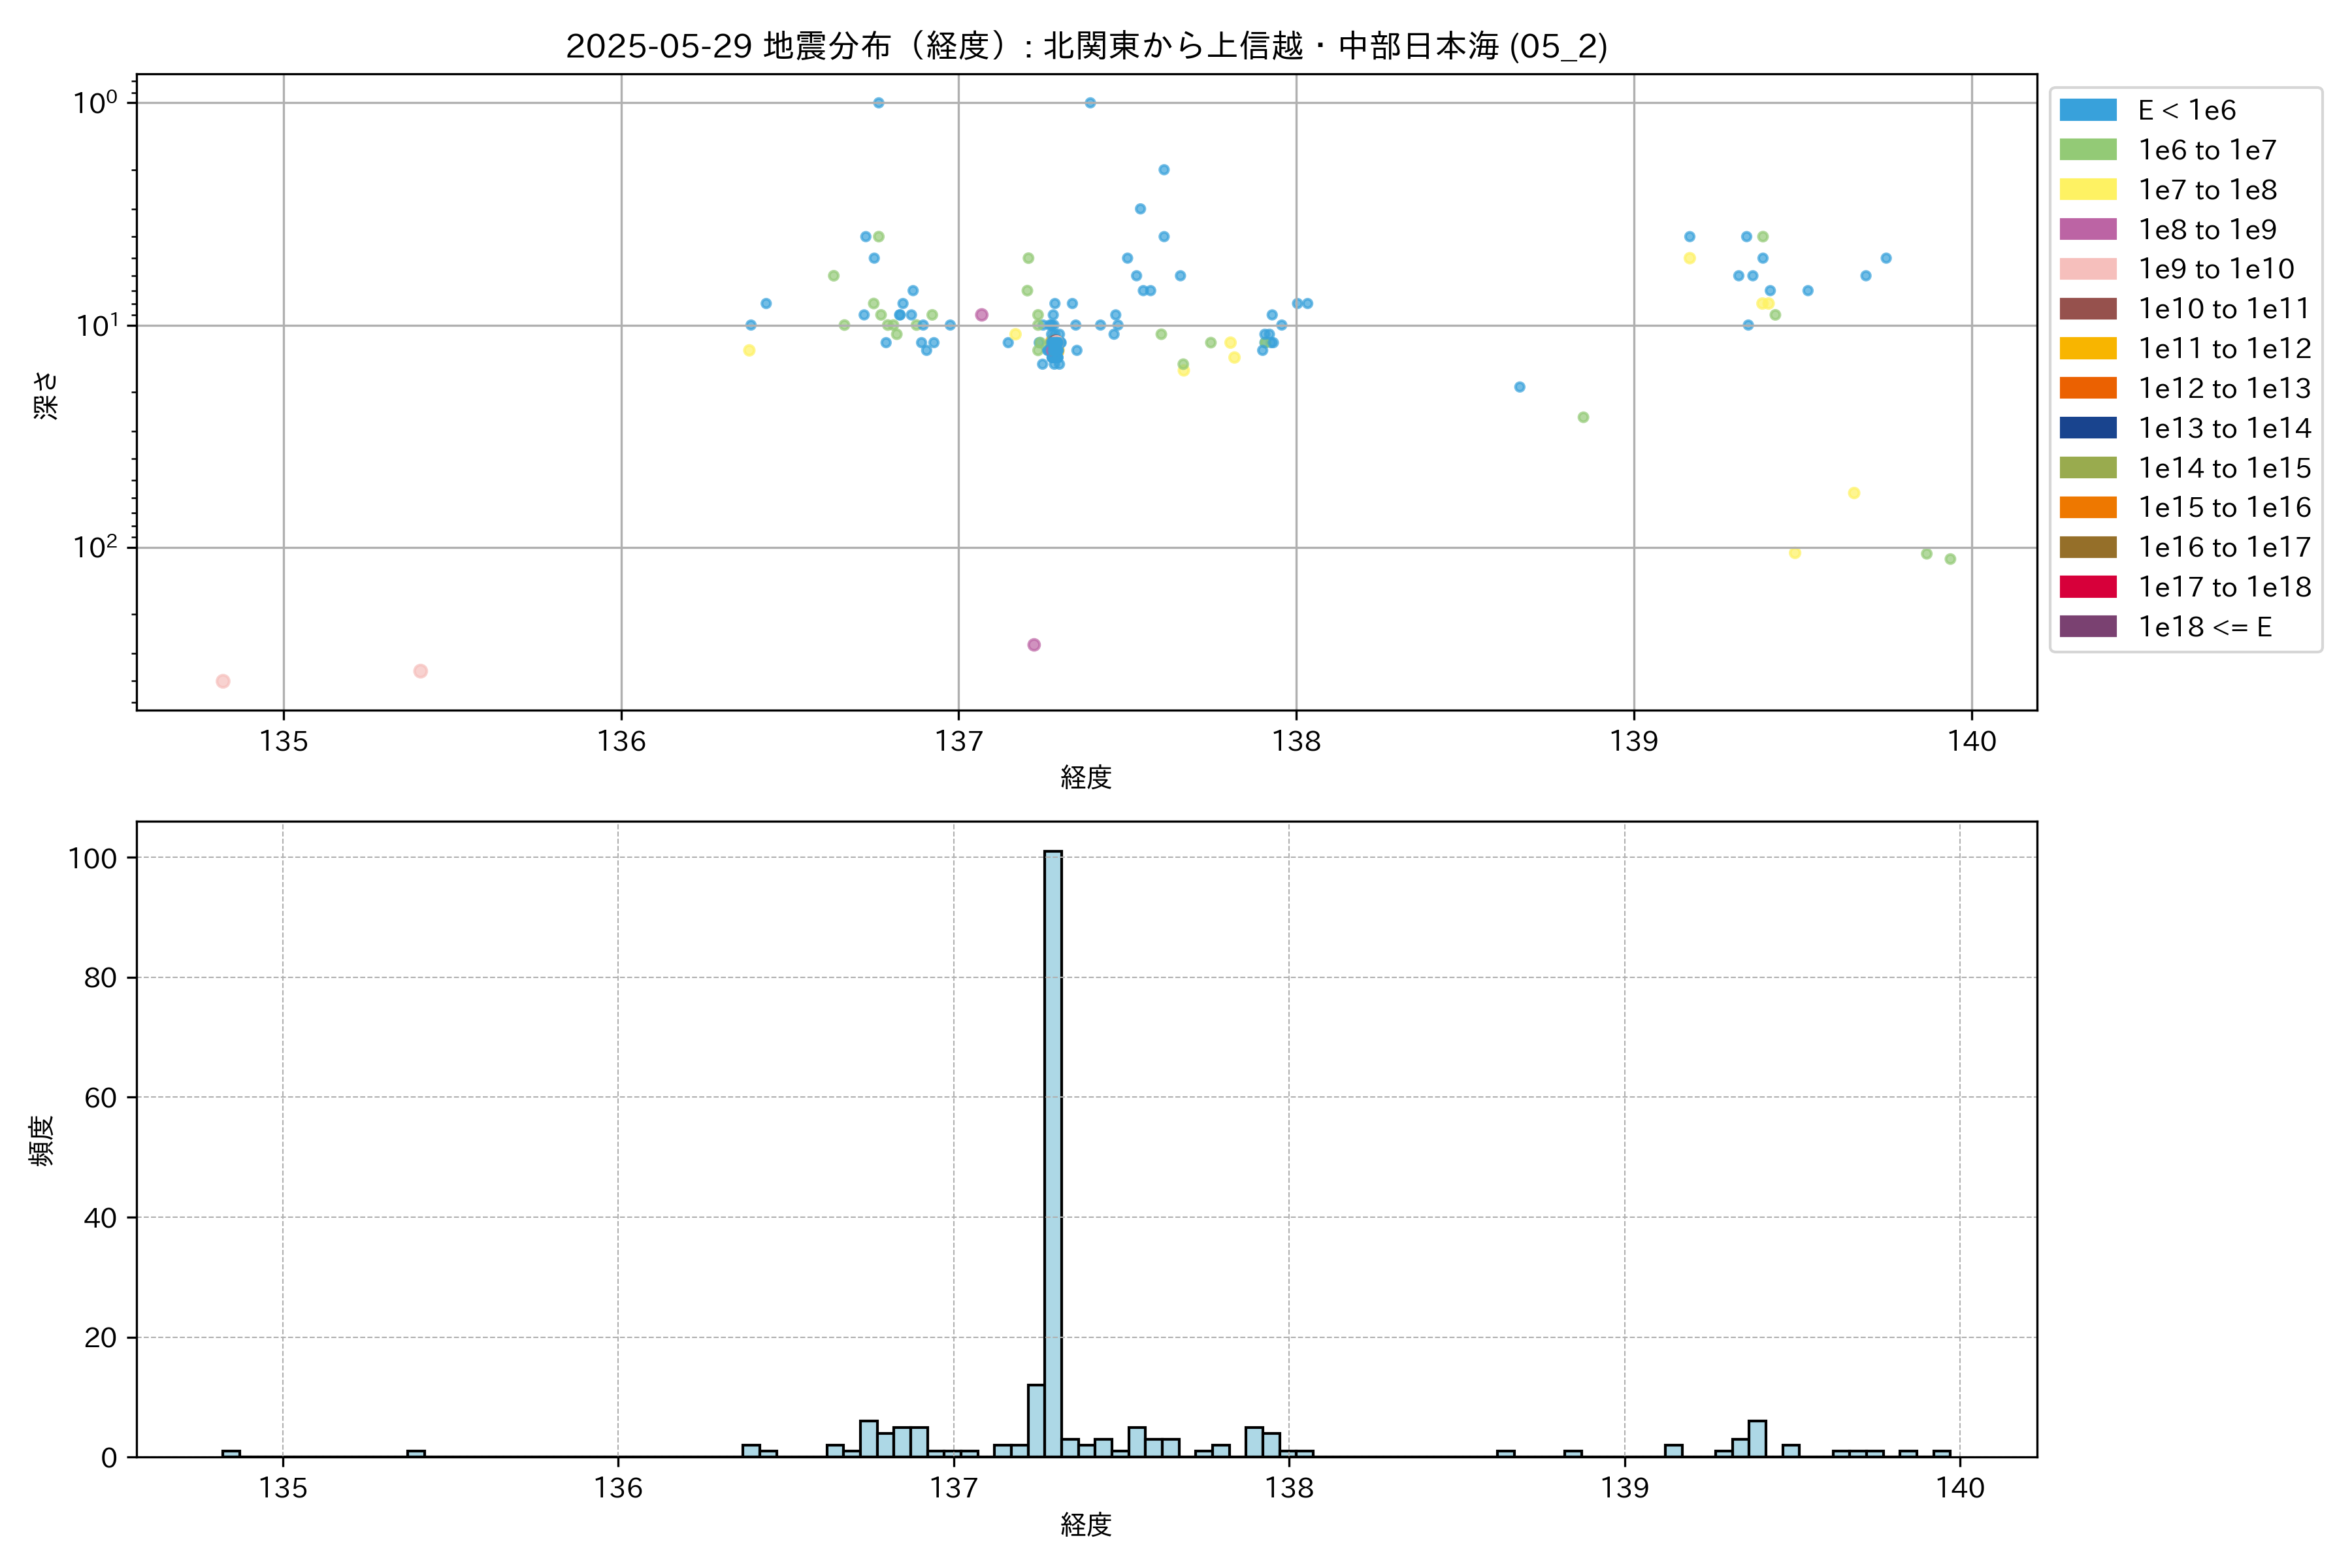Click the leftmost pink point near 134.8
The height and width of the screenshot is (1568, 2352).
tap(223, 681)
